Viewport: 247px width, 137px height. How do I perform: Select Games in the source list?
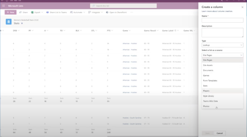tap(223, 76)
